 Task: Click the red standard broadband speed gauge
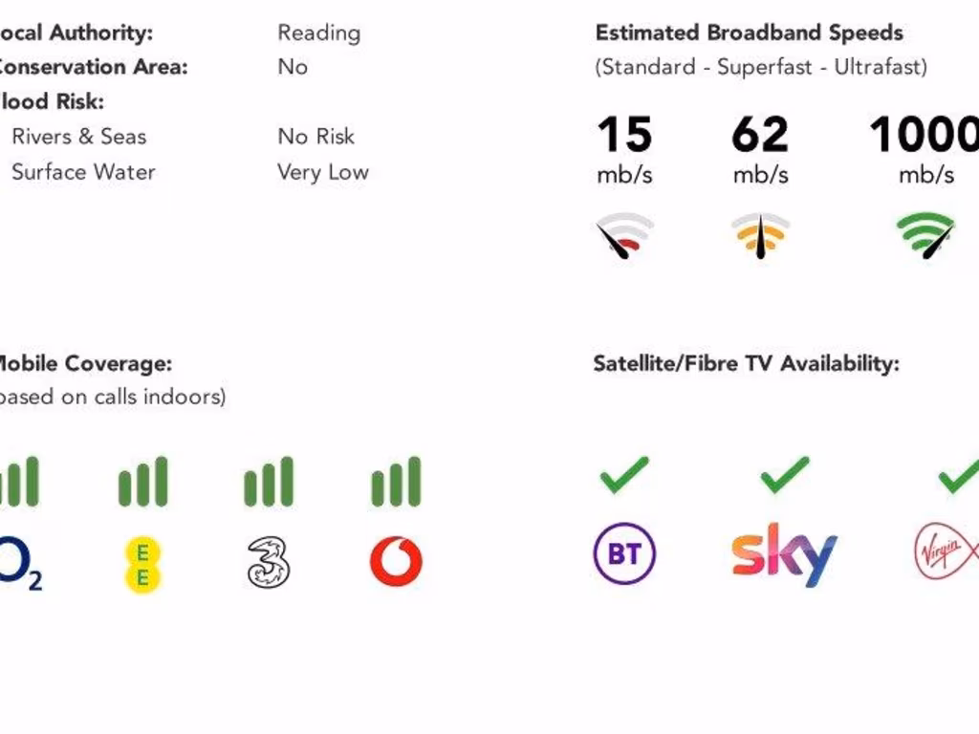click(625, 236)
